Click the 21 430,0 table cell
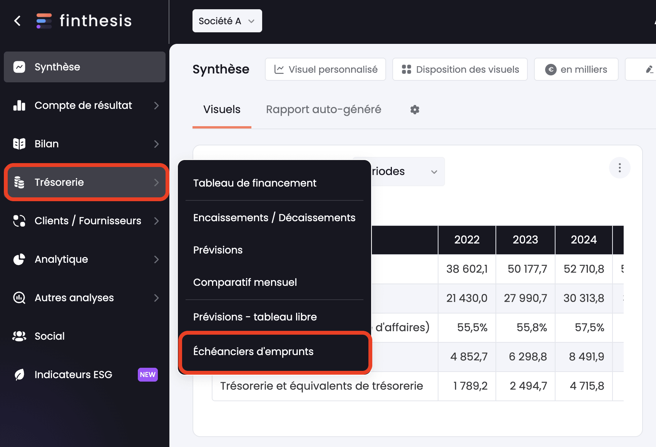The width and height of the screenshot is (656, 447). (467, 298)
